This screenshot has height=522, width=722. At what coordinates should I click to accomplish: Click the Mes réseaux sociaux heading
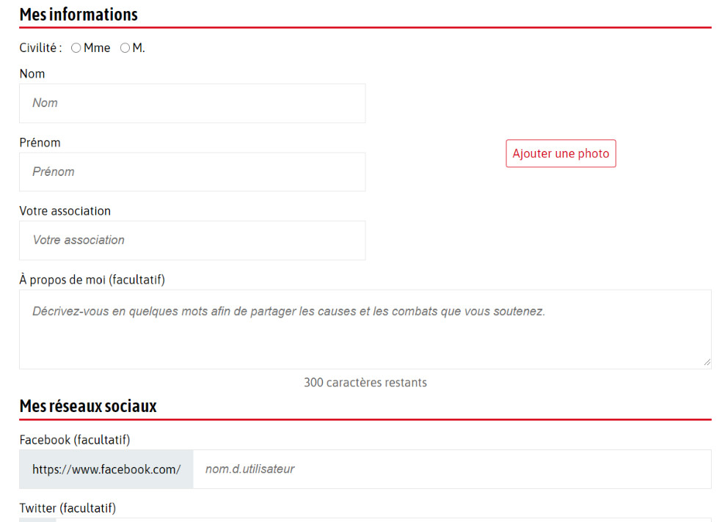[x=88, y=406]
